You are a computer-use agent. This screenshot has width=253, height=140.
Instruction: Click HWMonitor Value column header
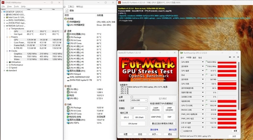33,10
